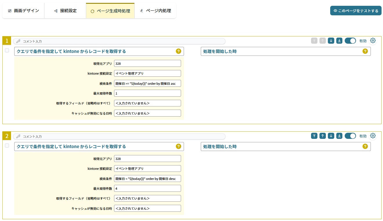
Task: Click the コメント入力 field in block 1
Action: tap(119, 41)
